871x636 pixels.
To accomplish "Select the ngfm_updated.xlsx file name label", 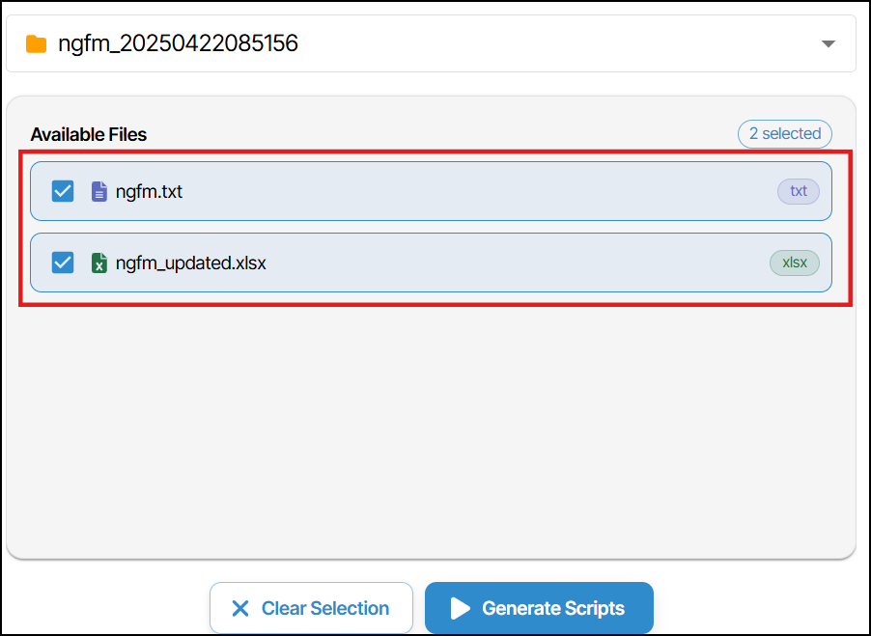I will point(190,263).
